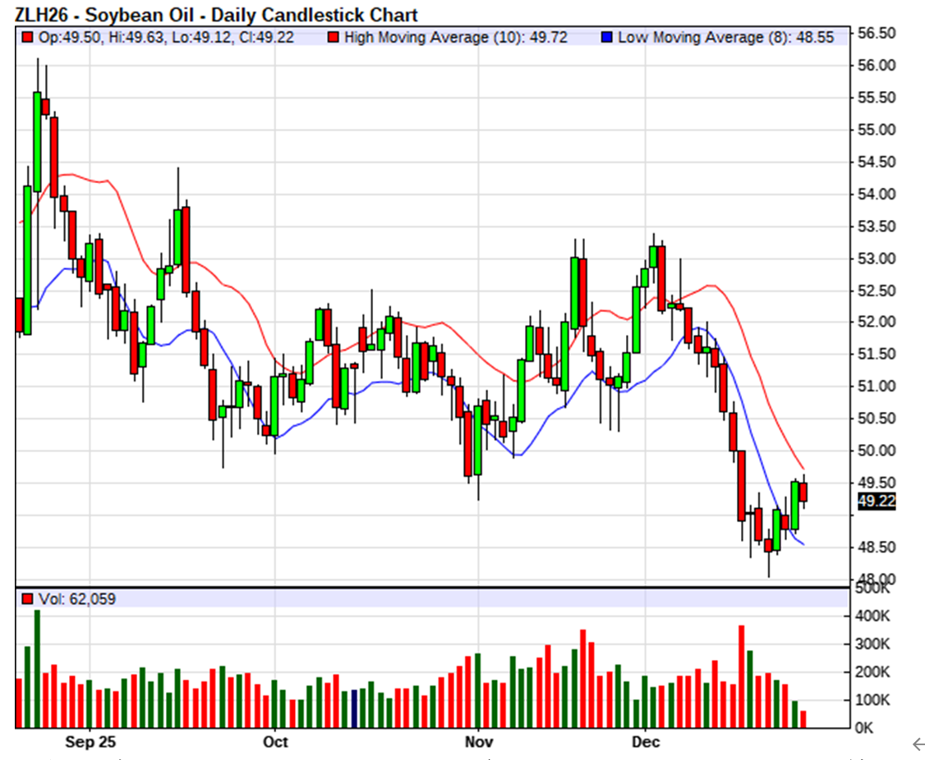Viewport: 925px width, 760px height.
Task: Click the 500K volume axis label
Action: point(871,588)
